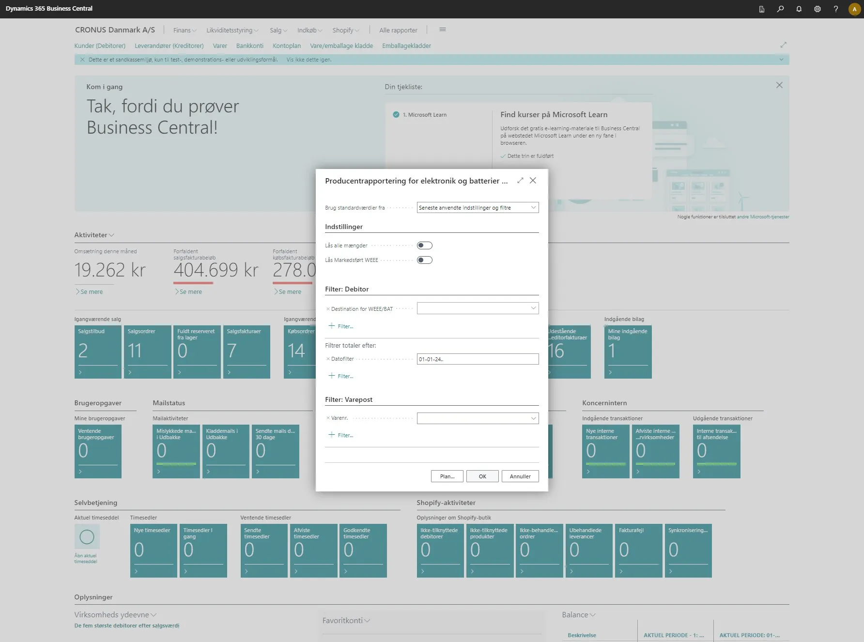Open the Salgsfakturaer tile
Image resolution: width=864 pixels, height=642 pixels.
point(247,352)
